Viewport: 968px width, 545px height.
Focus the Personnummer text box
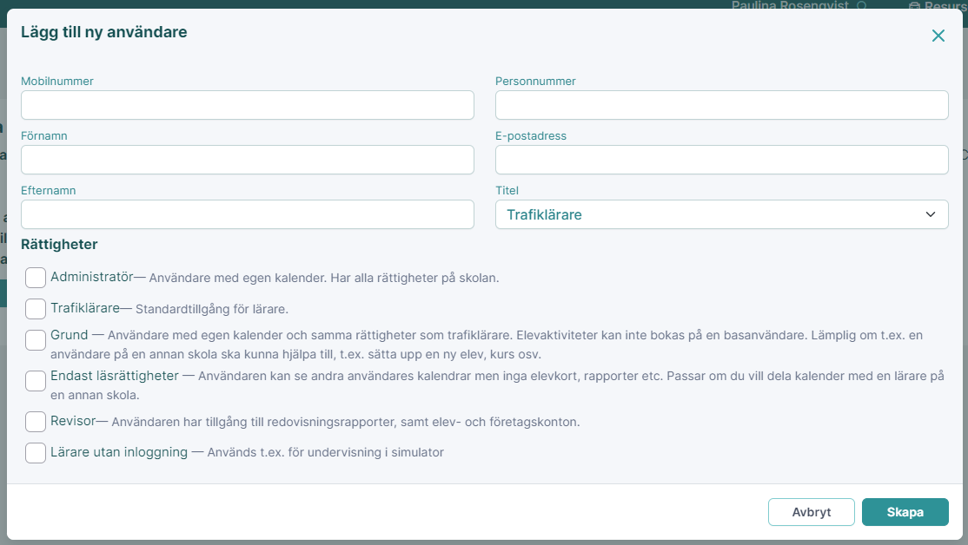(x=722, y=105)
